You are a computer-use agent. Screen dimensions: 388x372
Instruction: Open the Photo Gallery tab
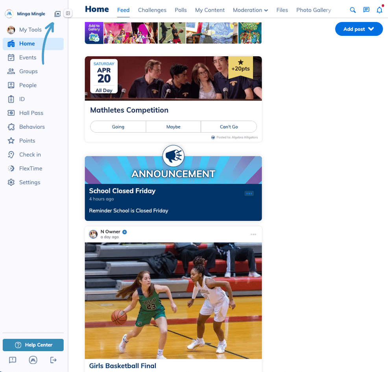[x=314, y=10]
